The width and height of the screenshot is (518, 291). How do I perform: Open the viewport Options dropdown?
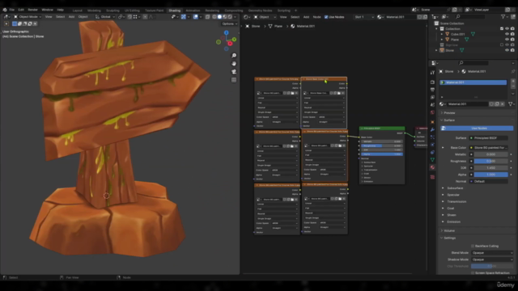click(229, 23)
